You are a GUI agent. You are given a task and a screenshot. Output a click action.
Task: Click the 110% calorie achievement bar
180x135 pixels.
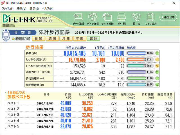[x=137, y=72]
